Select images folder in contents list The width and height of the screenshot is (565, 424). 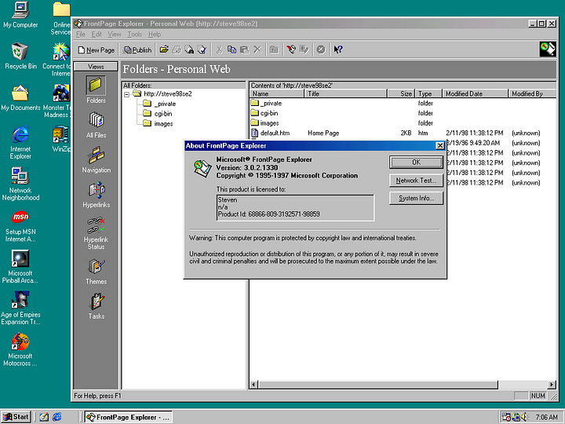tap(264, 123)
